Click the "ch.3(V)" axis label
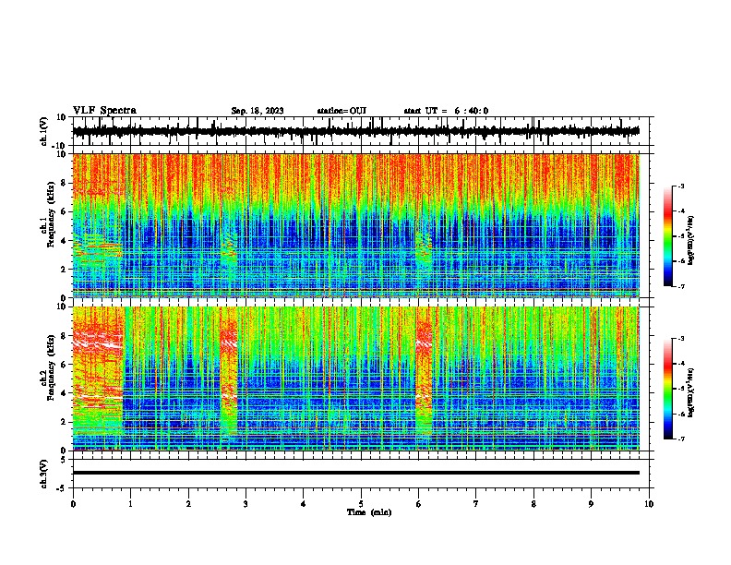Image resolution: width=731 pixels, height=565 pixels. pyautogui.click(x=44, y=474)
